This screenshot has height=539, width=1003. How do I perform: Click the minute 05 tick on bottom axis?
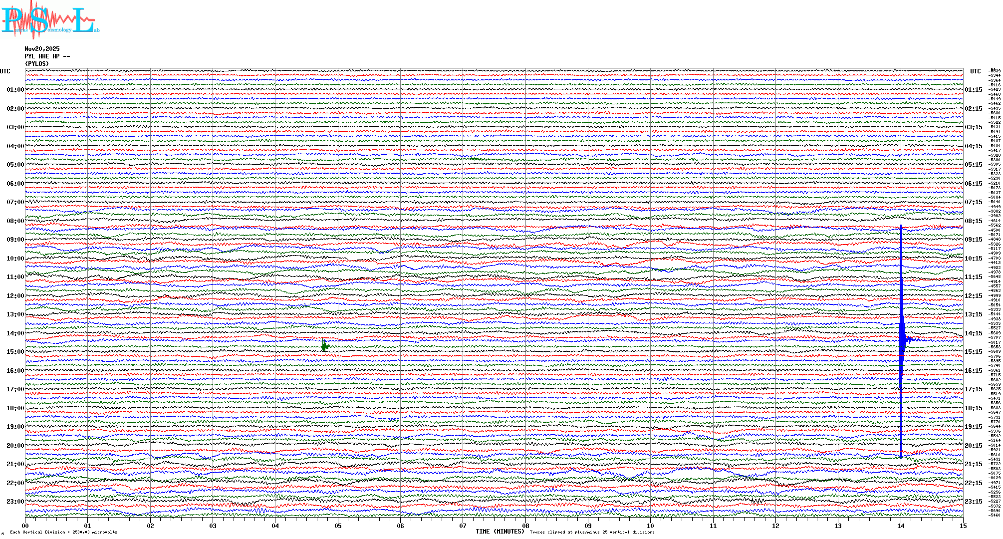pyautogui.click(x=338, y=526)
